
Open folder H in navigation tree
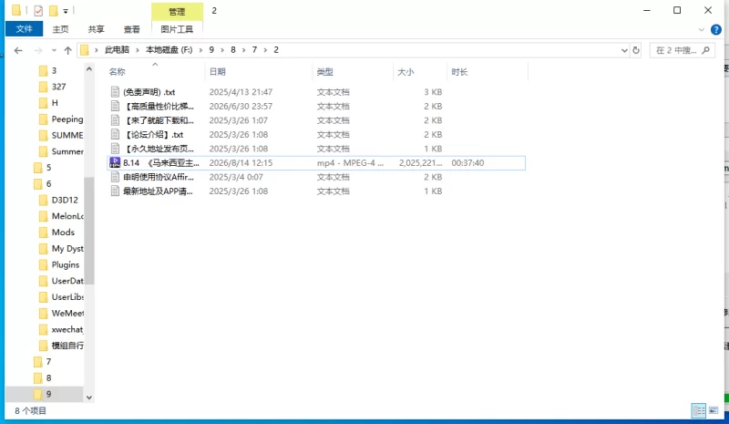(x=55, y=103)
